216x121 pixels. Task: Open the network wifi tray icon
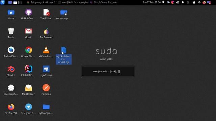coord(163,2)
